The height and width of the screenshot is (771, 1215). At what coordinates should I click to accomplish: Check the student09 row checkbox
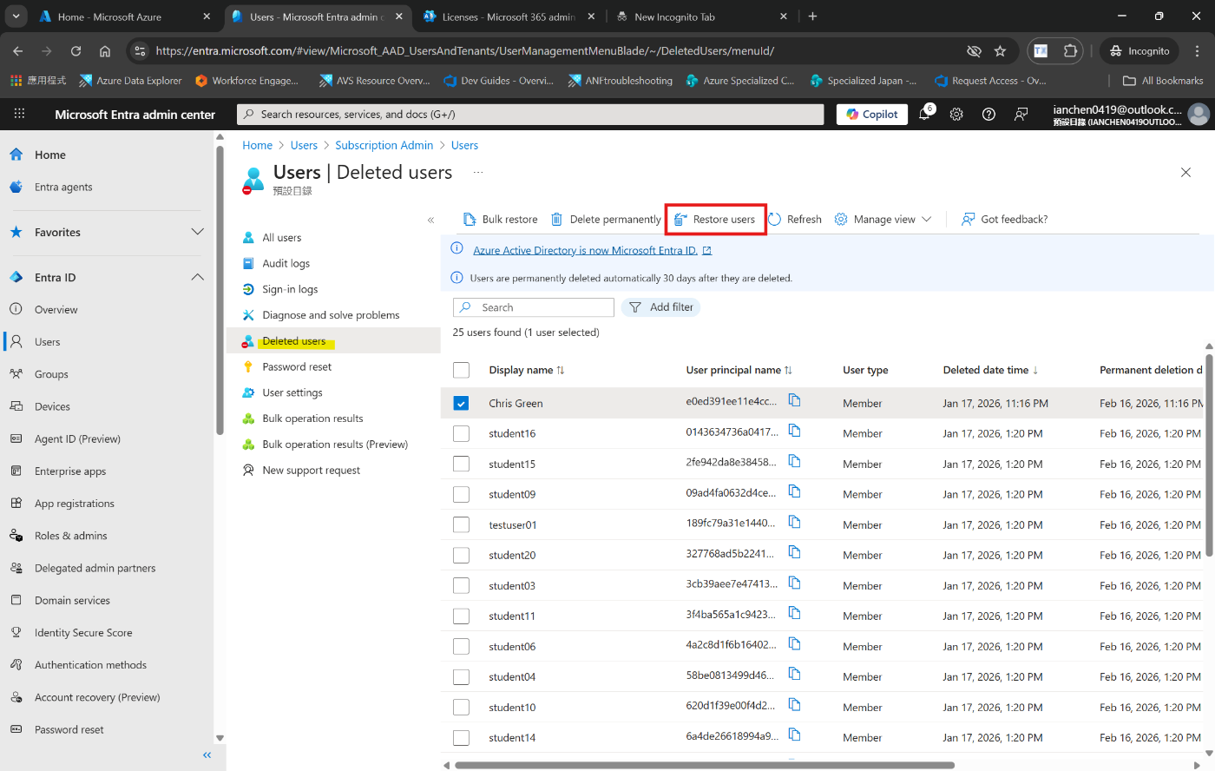click(x=461, y=494)
